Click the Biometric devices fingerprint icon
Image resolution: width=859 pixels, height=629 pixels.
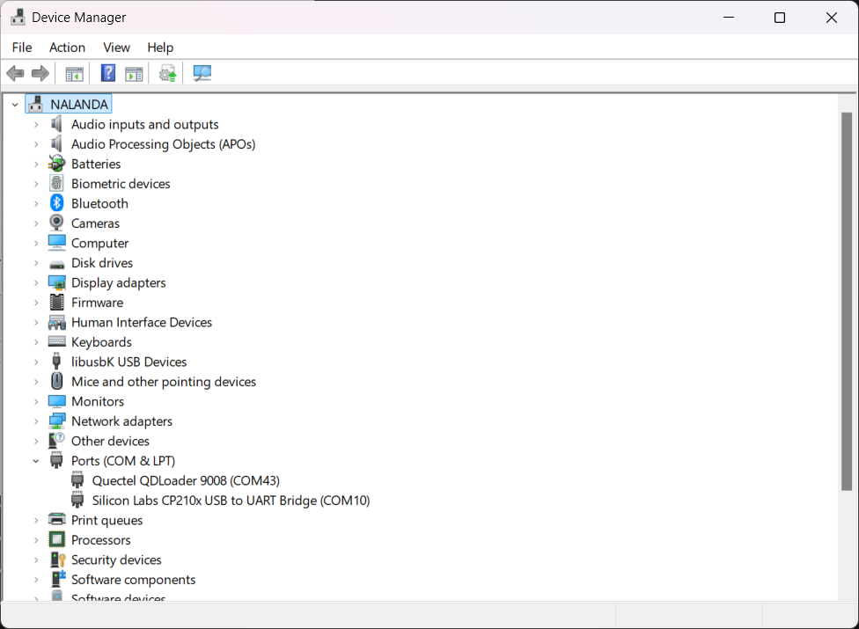pos(56,184)
